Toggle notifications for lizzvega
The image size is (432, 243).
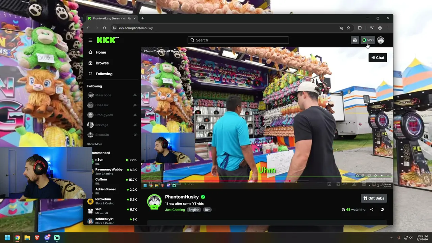click(x=135, y=125)
